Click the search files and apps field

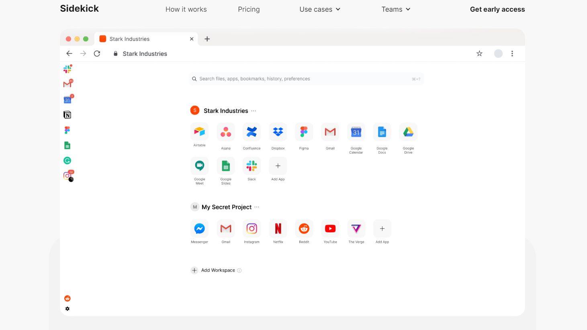307,79
